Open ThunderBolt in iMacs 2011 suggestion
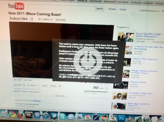Image resolution: width=164 pixels, height=122 pixels. coord(140,93)
